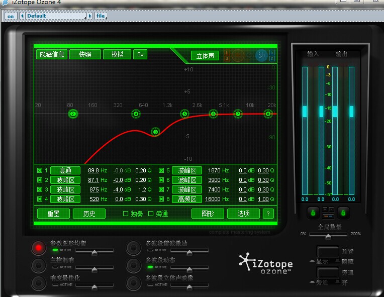Click the 多波段谐波激励 amount slider handle

[x=189, y=252]
